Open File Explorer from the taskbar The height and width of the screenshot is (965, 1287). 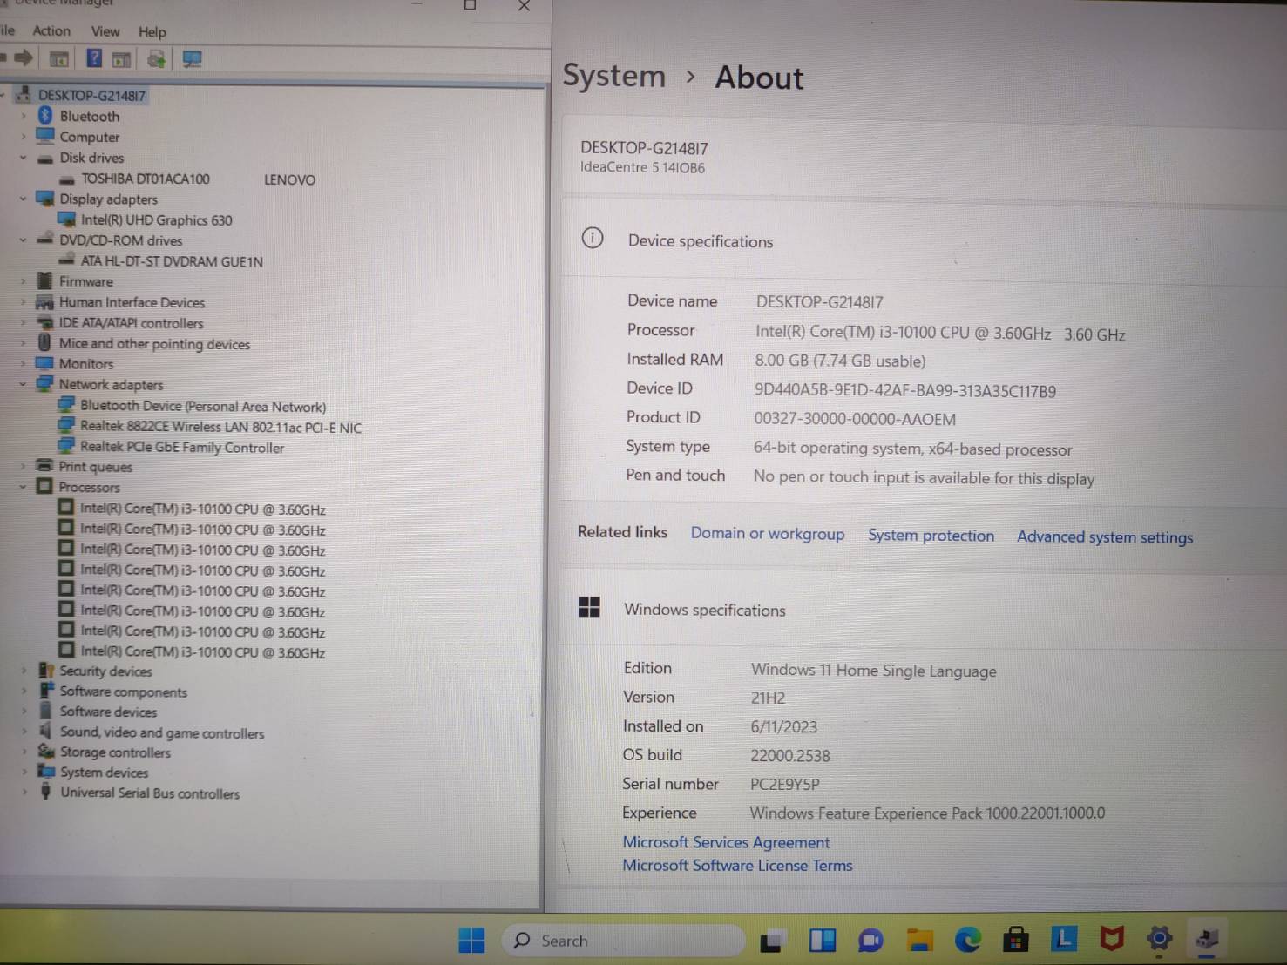(x=919, y=940)
